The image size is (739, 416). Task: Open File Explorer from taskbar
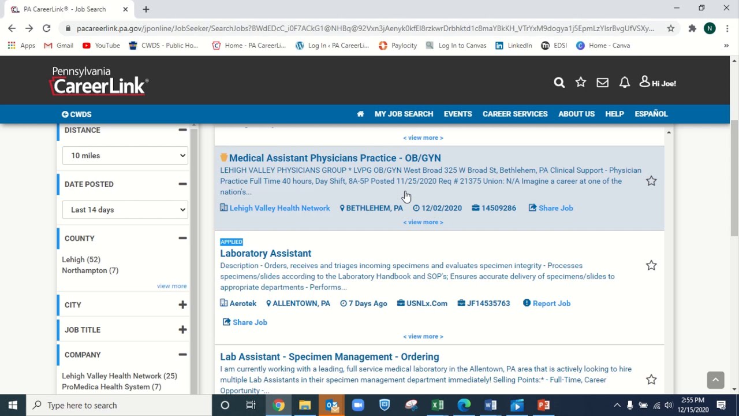305,405
